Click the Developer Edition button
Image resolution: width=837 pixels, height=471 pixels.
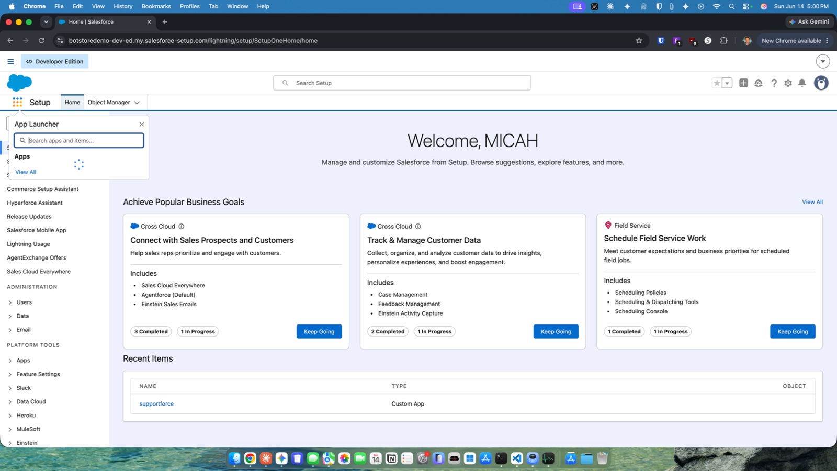pos(55,61)
